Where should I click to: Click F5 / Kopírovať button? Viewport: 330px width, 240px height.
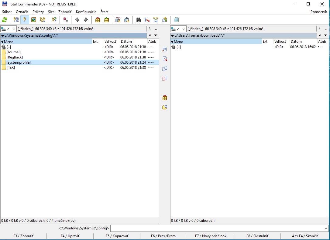(x=117, y=236)
